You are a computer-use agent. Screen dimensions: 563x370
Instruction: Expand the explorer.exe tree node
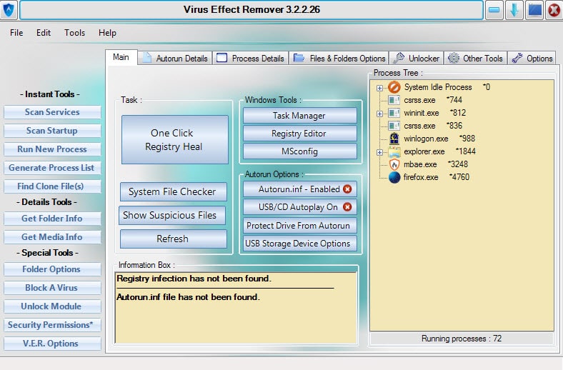(380, 152)
